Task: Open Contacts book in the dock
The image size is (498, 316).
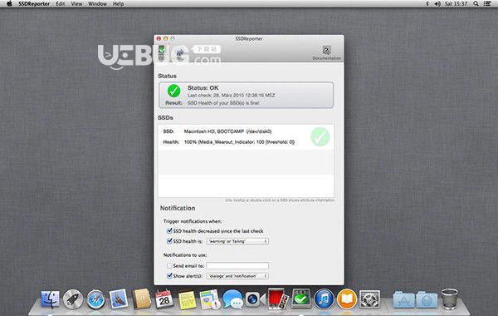Action: (x=141, y=299)
